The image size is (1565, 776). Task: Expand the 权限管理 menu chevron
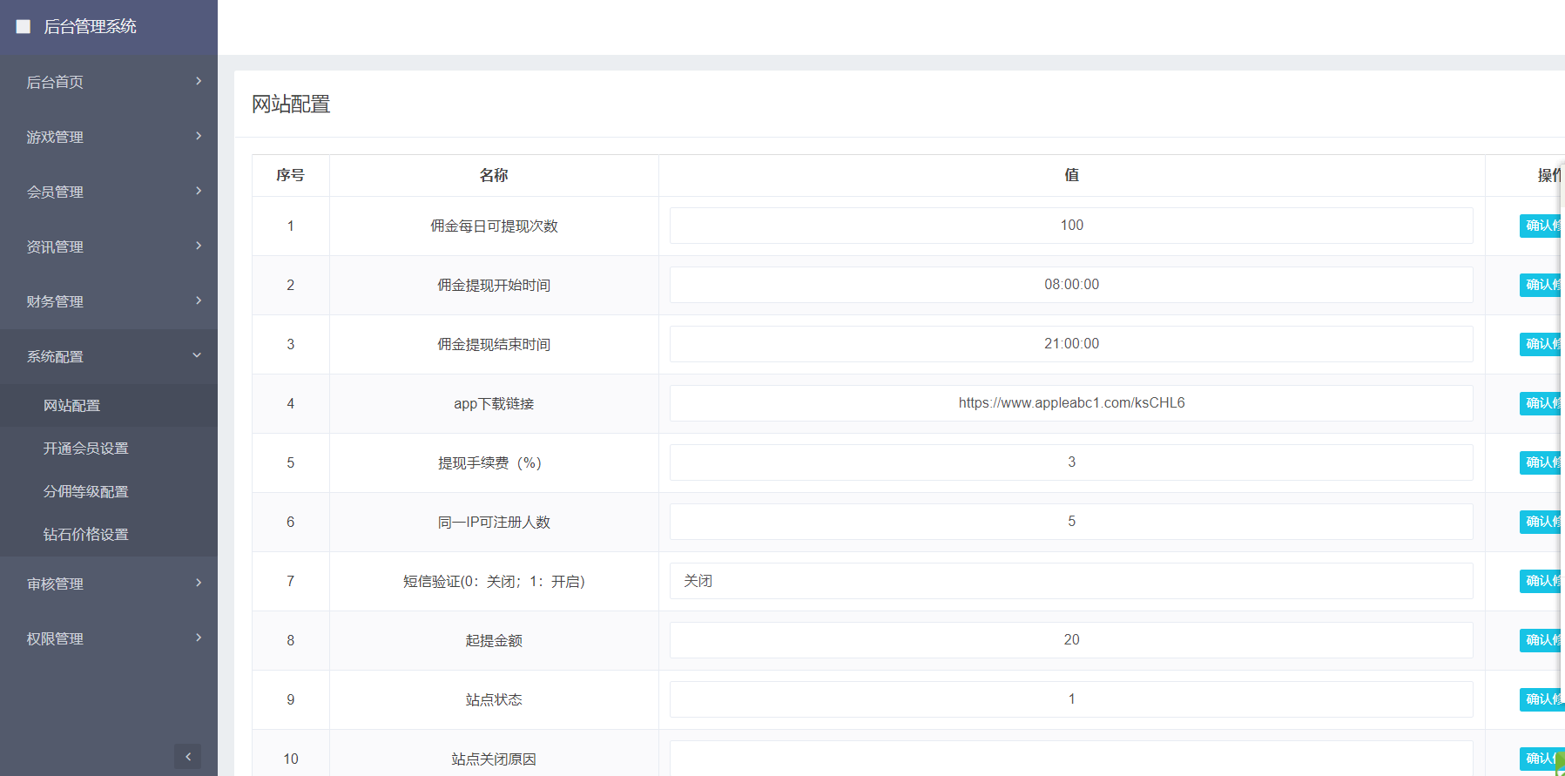point(199,638)
